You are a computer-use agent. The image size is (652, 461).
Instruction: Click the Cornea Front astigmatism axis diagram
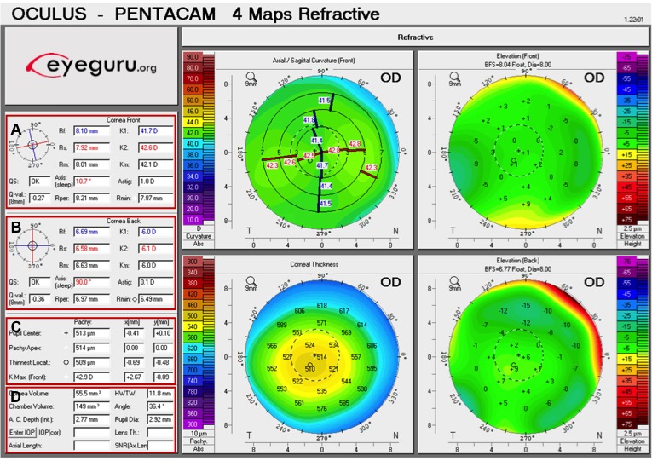pos(32,145)
